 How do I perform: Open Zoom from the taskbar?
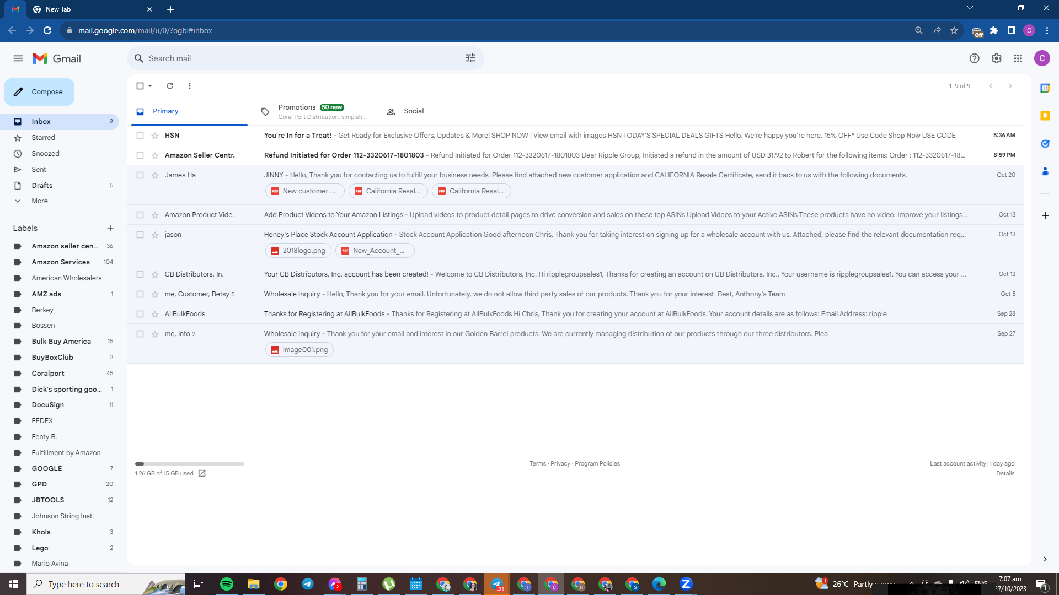click(x=686, y=584)
